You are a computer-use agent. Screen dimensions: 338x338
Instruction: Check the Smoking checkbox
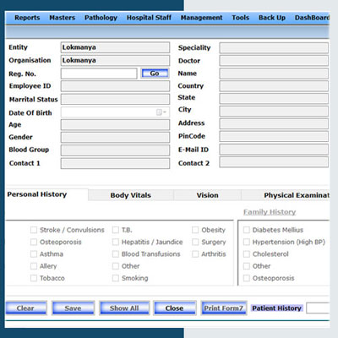[x=116, y=278]
